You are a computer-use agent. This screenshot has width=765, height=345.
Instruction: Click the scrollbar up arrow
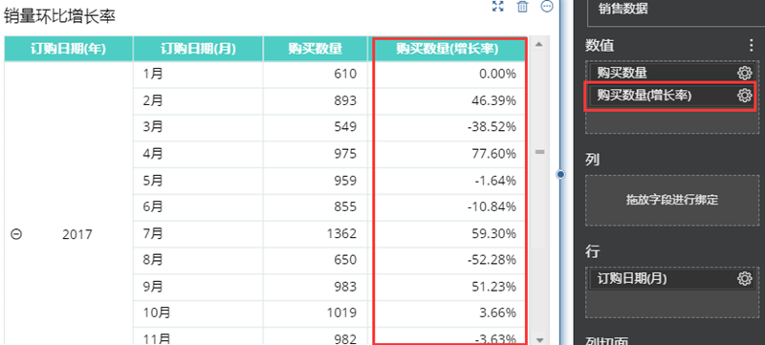coord(539,44)
